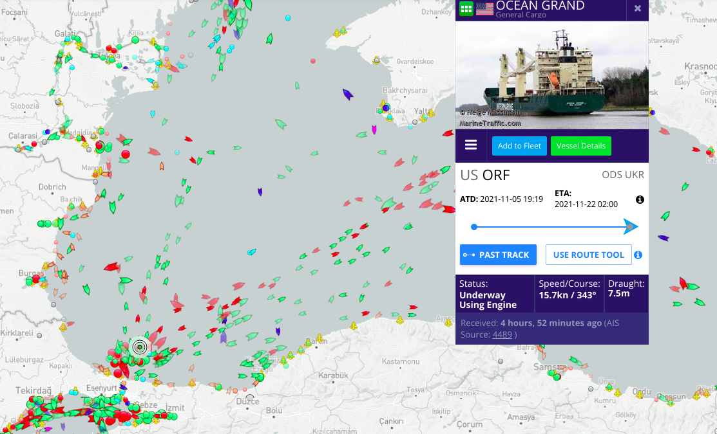Click the info icon beside ETA
Image resolution: width=717 pixels, height=434 pixels.
640,200
